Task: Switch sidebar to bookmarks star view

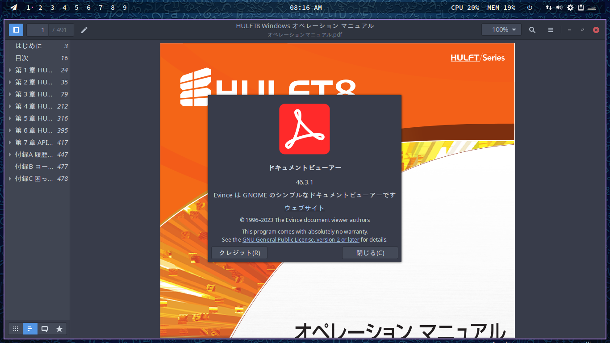Action: pyautogui.click(x=59, y=329)
